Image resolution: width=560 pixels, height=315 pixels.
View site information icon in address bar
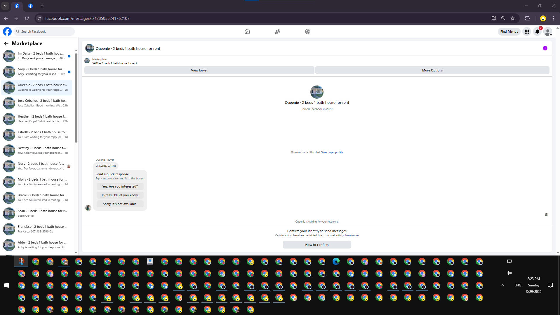tap(39, 18)
